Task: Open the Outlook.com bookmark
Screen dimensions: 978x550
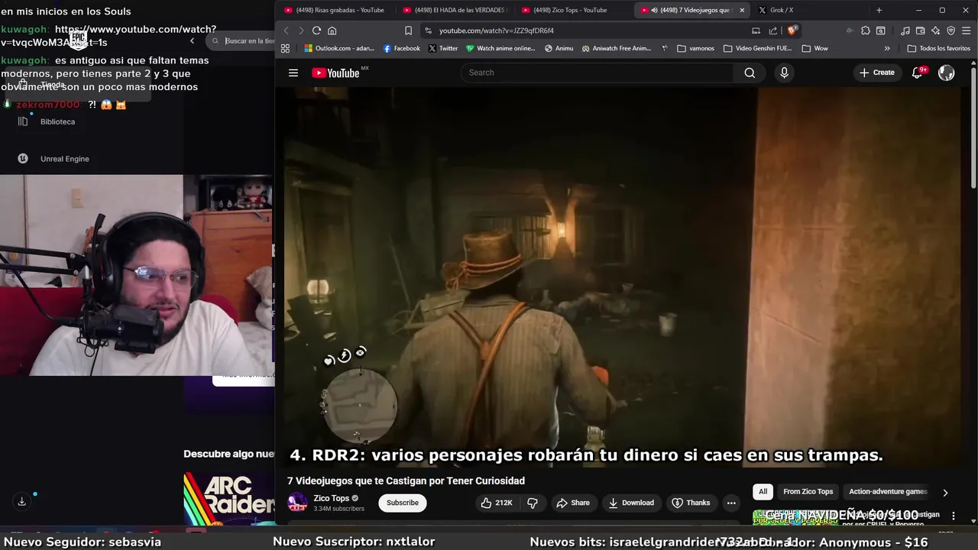Action: coord(339,48)
